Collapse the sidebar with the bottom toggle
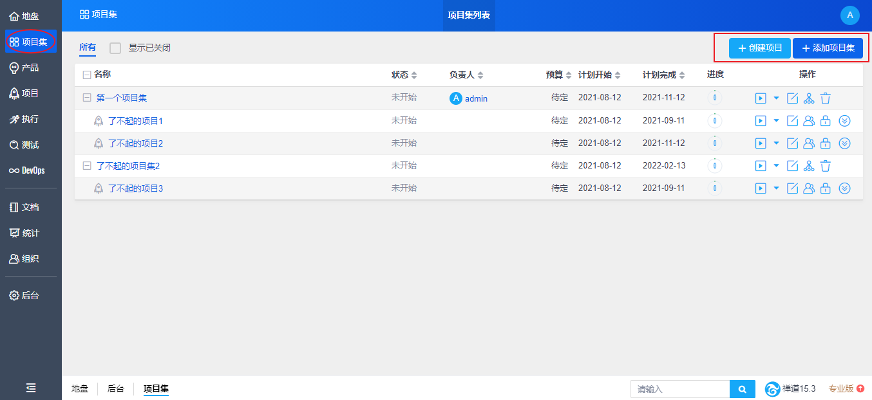The width and height of the screenshot is (872, 400). pyautogui.click(x=31, y=388)
